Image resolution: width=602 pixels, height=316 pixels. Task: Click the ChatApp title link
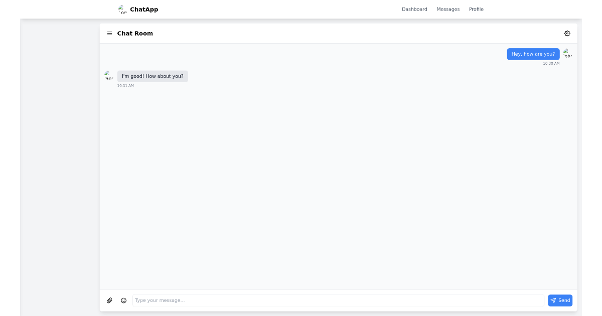(144, 9)
